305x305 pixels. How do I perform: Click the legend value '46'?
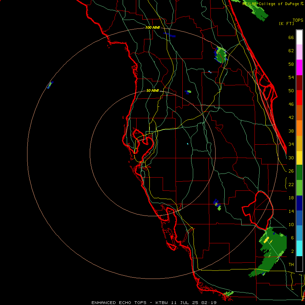coord(291,104)
